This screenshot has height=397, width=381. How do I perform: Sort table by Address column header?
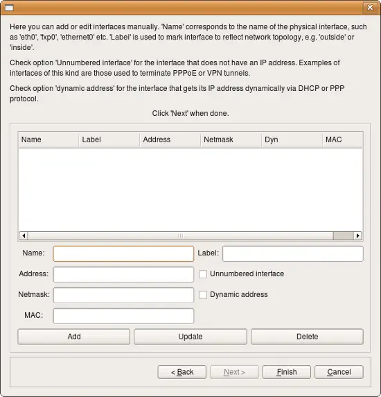(170, 140)
